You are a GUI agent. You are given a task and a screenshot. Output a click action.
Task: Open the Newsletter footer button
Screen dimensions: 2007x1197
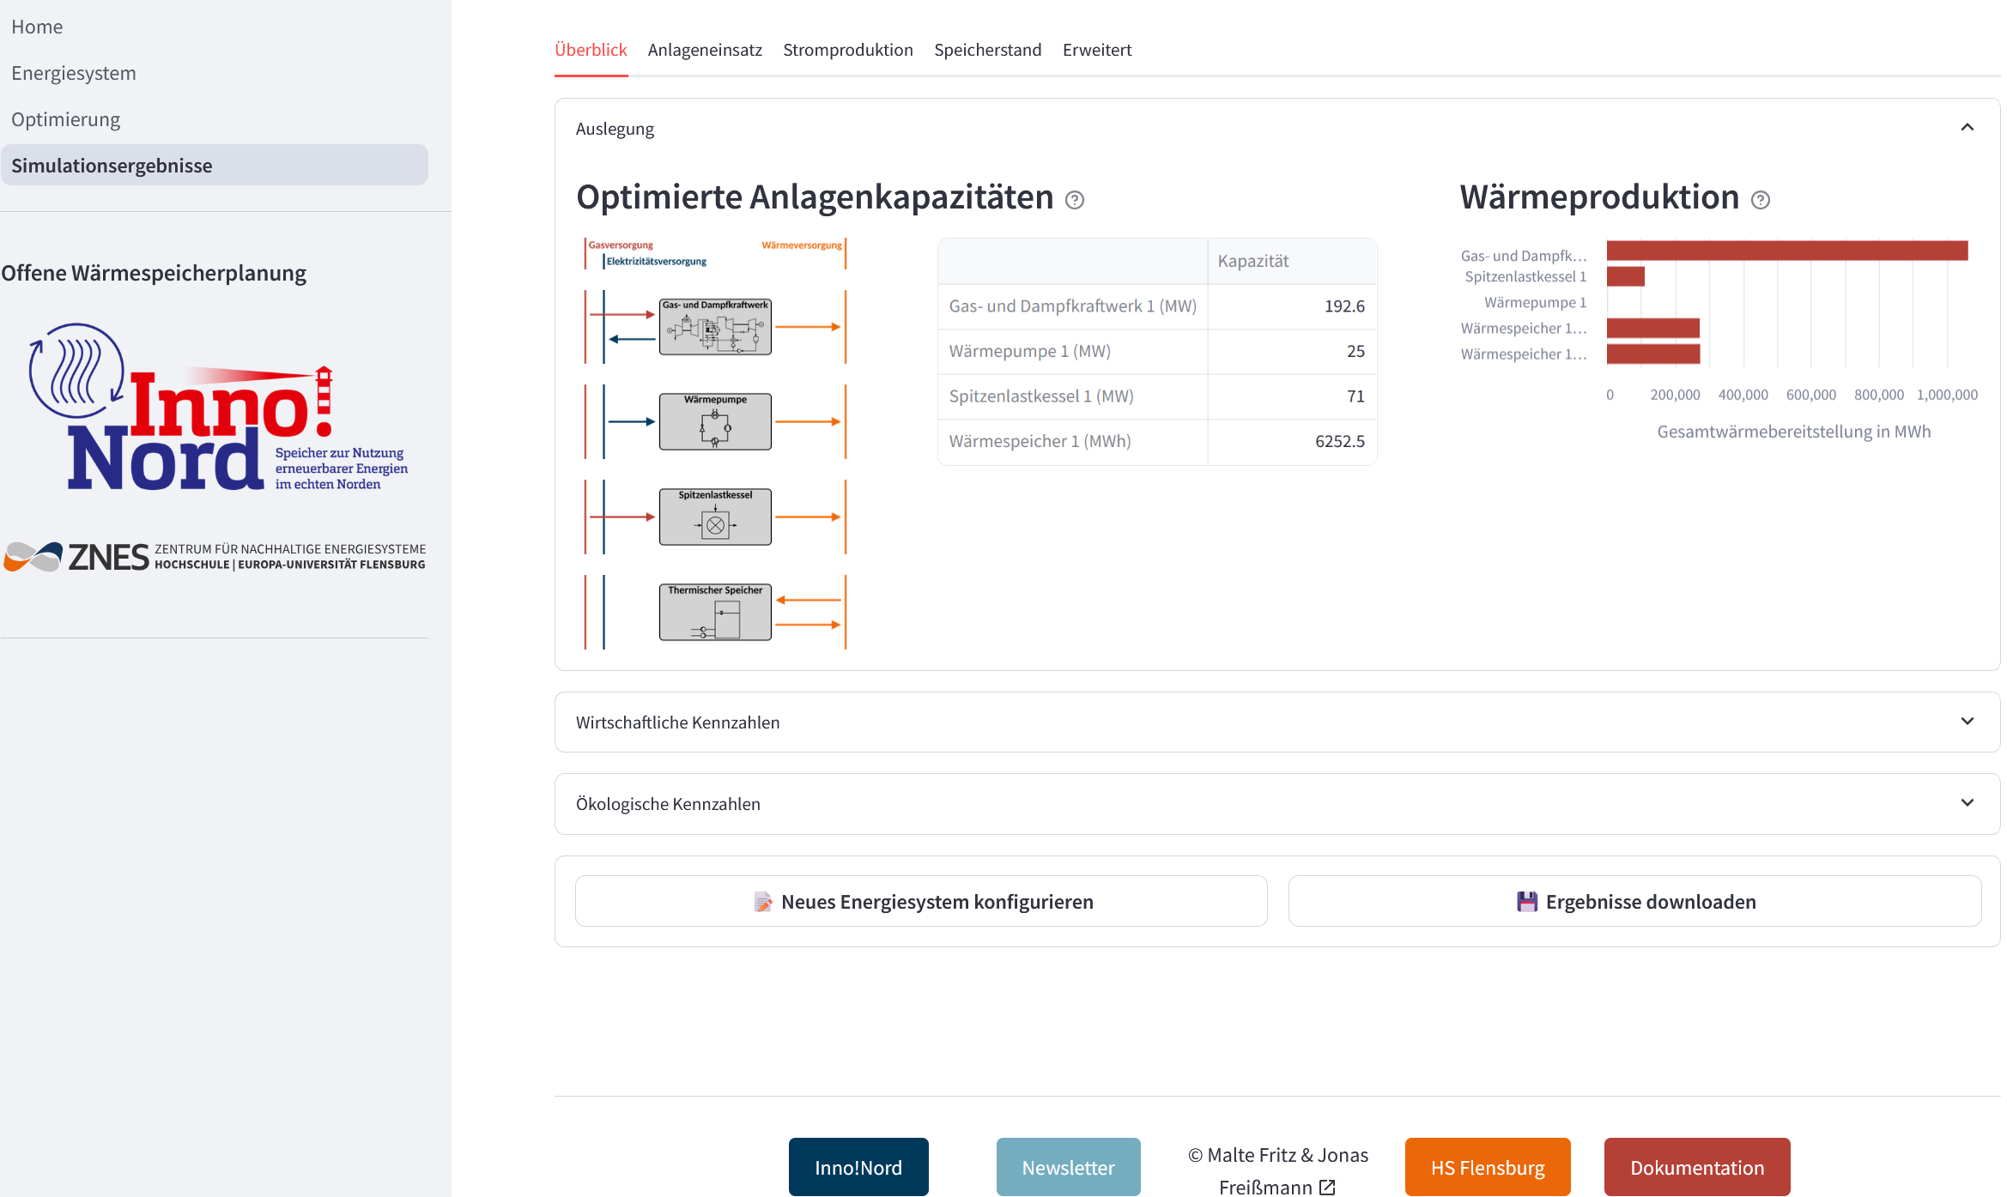pos(1069,1167)
